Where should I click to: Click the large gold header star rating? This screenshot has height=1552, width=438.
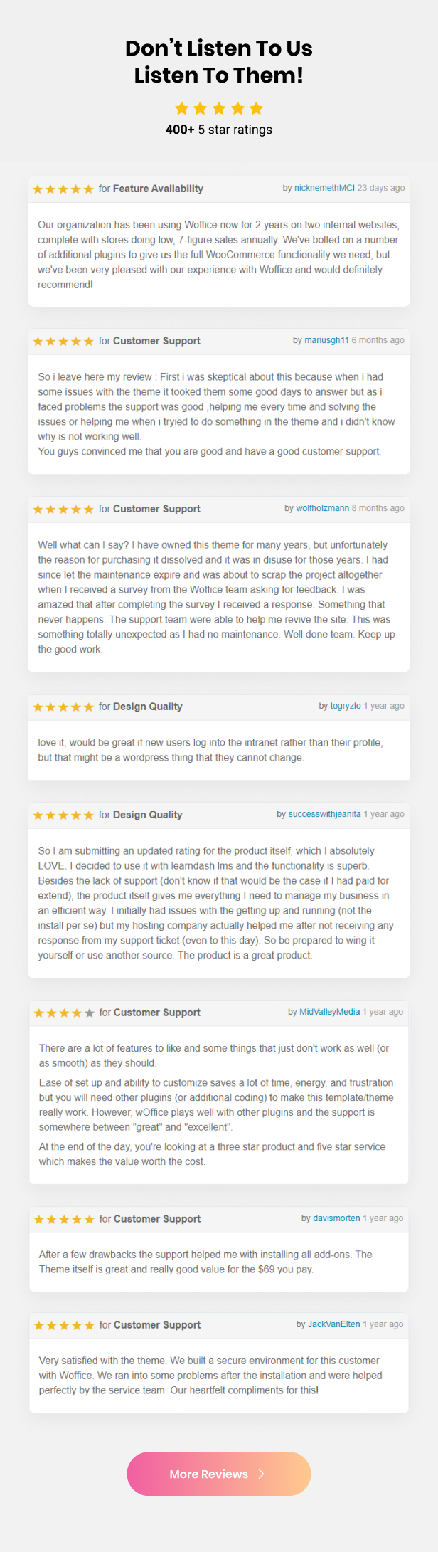[x=219, y=108]
